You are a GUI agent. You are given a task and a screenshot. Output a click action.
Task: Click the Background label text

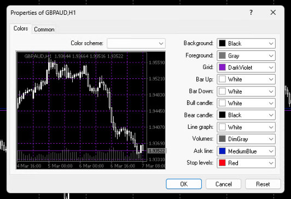click(198, 43)
